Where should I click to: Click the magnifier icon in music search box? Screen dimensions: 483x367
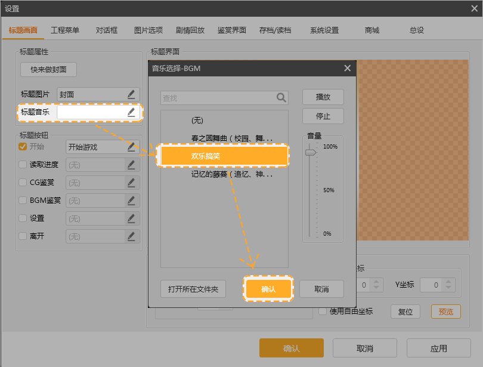tap(281, 98)
